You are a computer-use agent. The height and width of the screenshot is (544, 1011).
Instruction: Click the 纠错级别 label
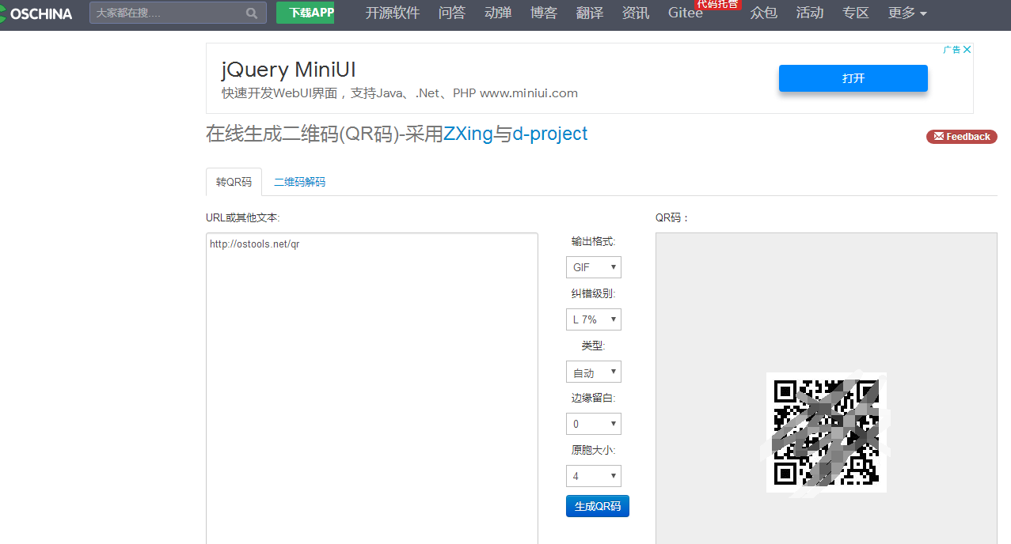[593, 293]
